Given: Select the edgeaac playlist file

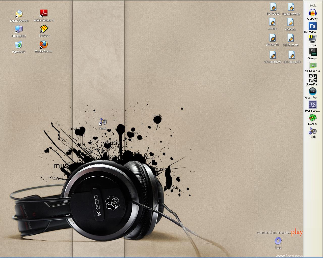Looking at the screenshot, I should [x=290, y=23].
